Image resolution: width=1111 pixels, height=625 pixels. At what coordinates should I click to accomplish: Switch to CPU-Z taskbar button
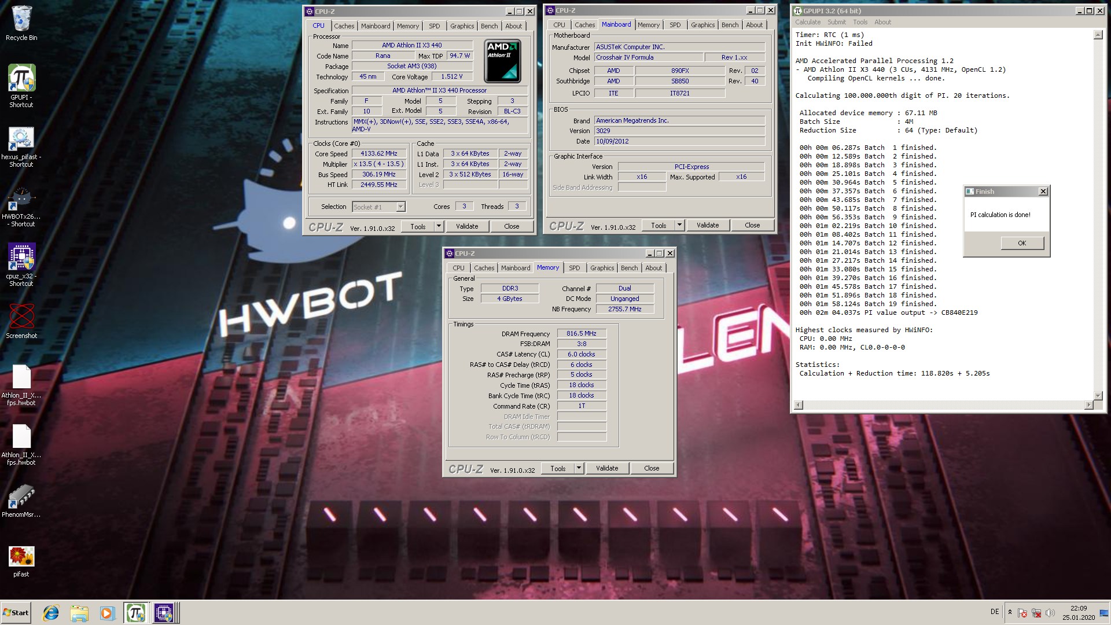coord(164,613)
